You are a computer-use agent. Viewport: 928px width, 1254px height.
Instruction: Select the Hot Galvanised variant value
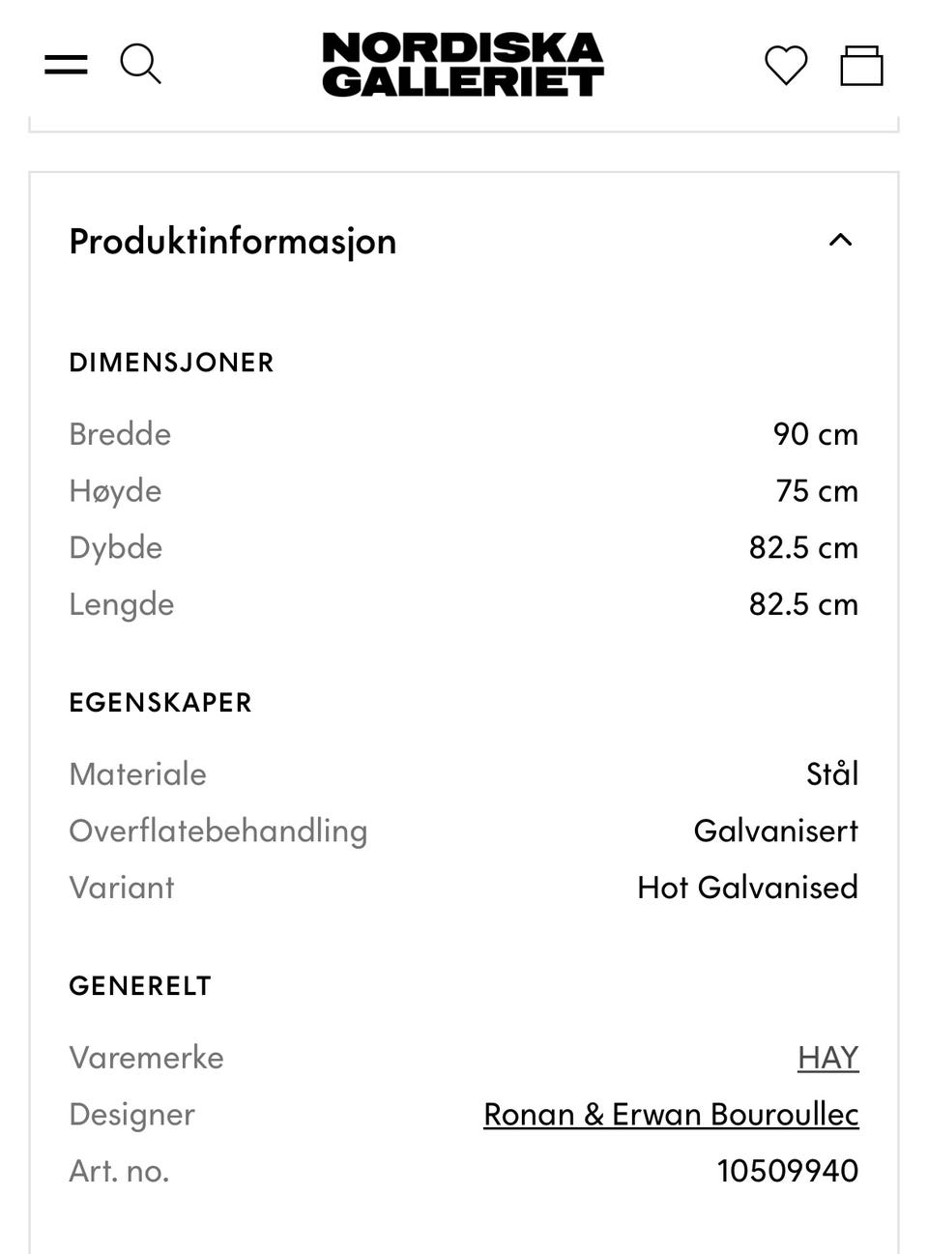[x=747, y=888]
